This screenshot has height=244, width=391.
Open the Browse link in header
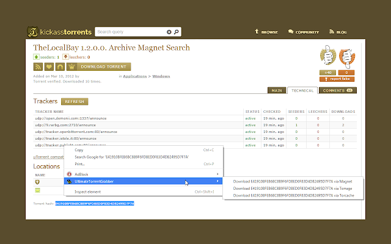(x=269, y=32)
